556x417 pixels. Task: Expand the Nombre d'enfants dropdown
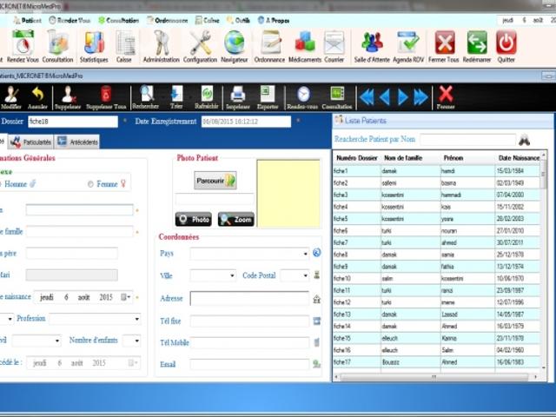pos(137,341)
